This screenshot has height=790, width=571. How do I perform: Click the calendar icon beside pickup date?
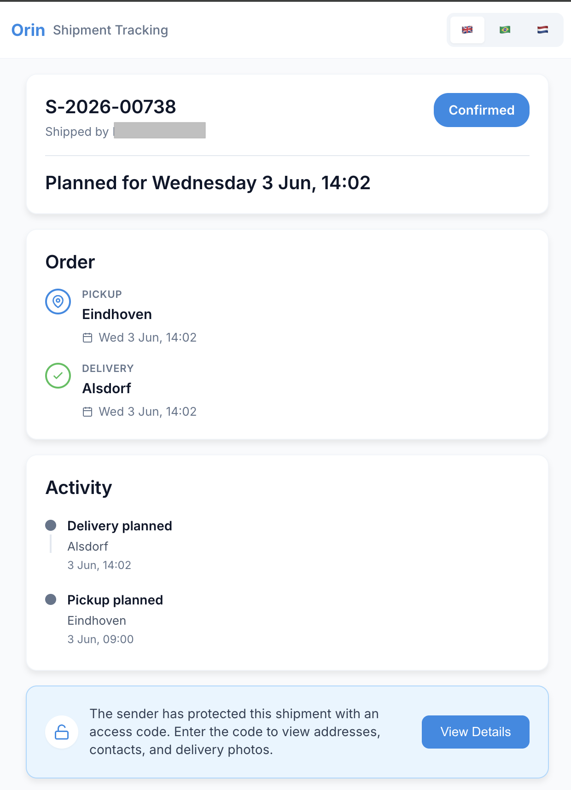pos(87,338)
